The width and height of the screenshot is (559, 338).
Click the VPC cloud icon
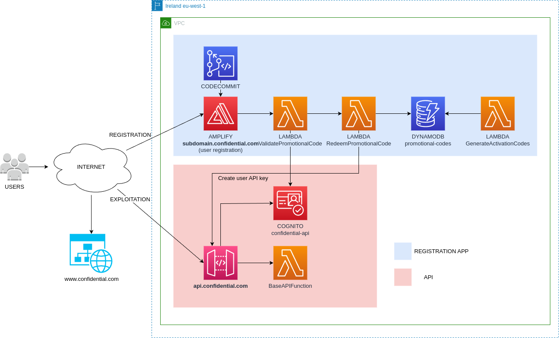pos(165,23)
